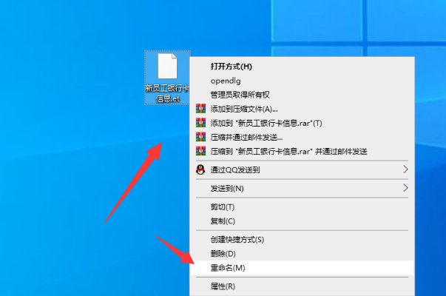446x296 pixels.
Task: Choose 添加到压缩文件(A)...
Action: [x=302, y=109]
